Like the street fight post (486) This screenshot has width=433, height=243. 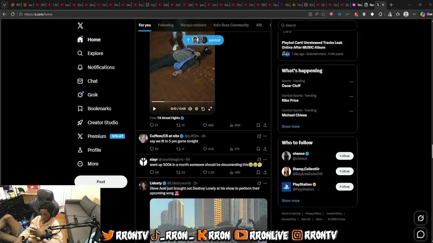pyautogui.click(x=208, y=125)
